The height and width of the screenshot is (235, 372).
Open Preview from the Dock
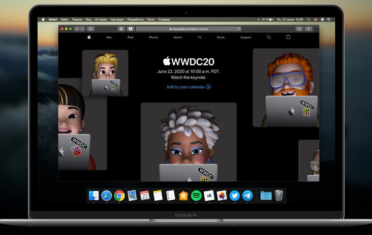tap(132, 196)
